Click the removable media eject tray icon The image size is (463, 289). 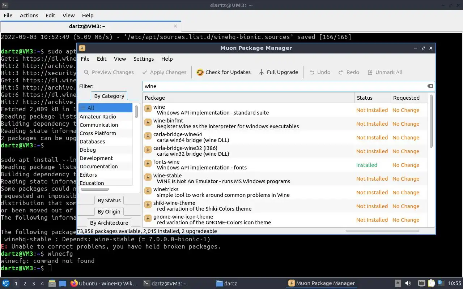pyautogui.click(x=398, y=284)
